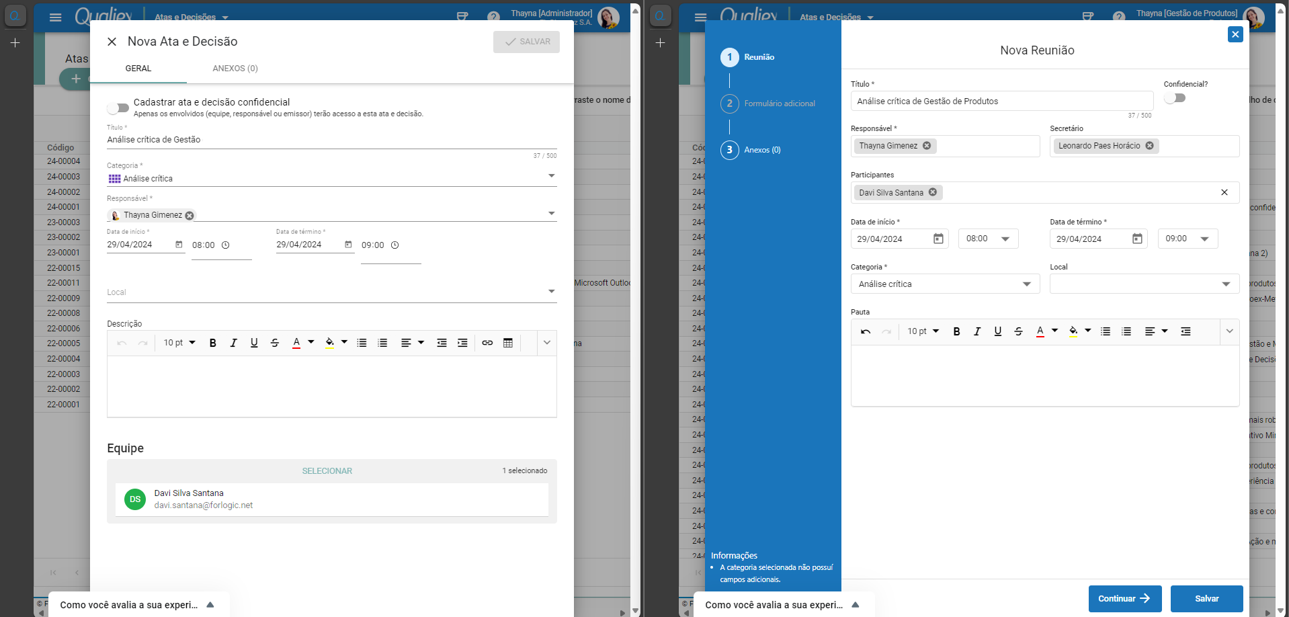
Task: Expand Descrição toolbar with chevron
Action: click(547, 343)
